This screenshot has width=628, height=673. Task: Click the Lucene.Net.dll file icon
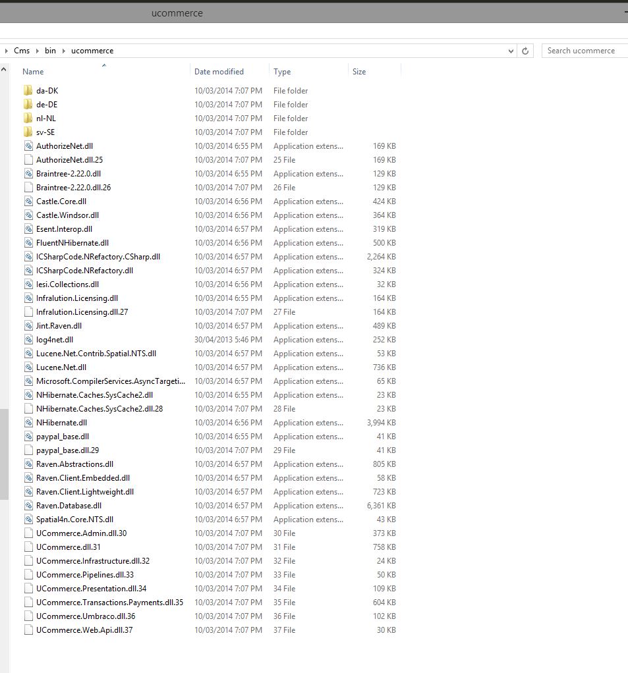click(28, 367)
